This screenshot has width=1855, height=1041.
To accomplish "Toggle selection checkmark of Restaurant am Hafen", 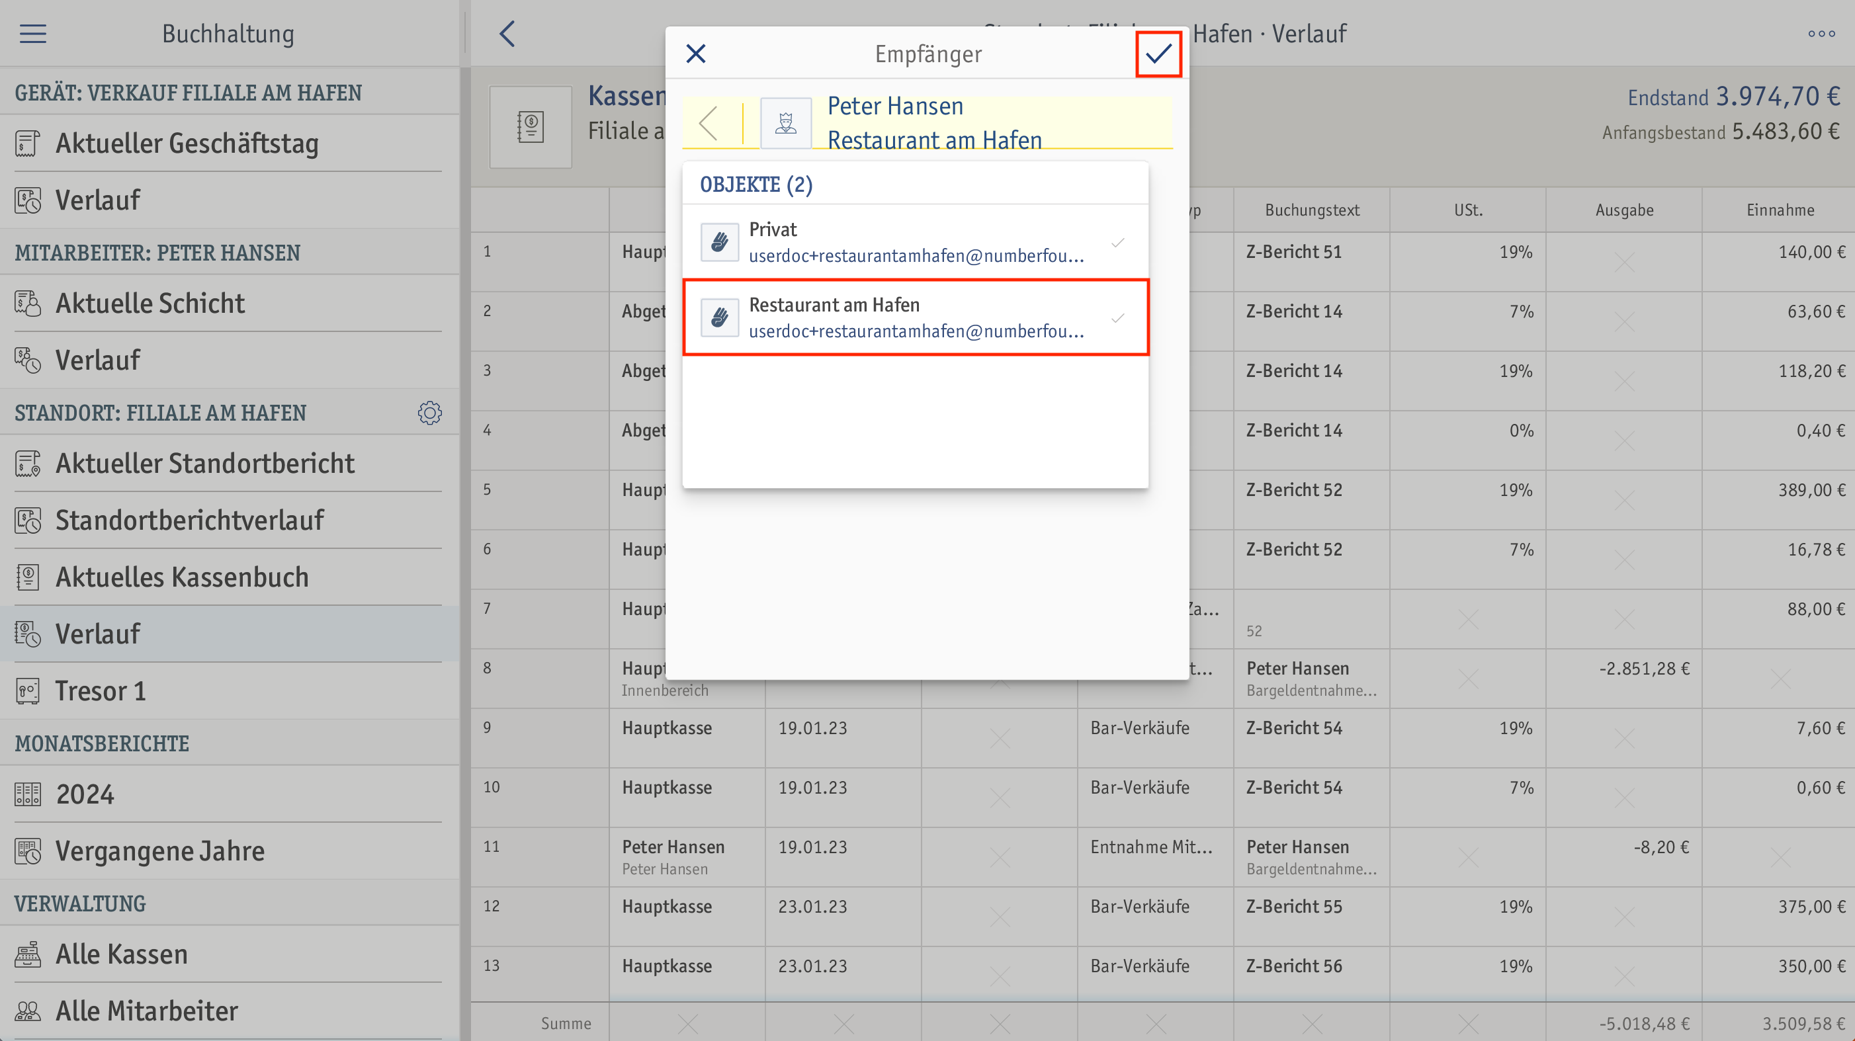I will click(1117, 317).
